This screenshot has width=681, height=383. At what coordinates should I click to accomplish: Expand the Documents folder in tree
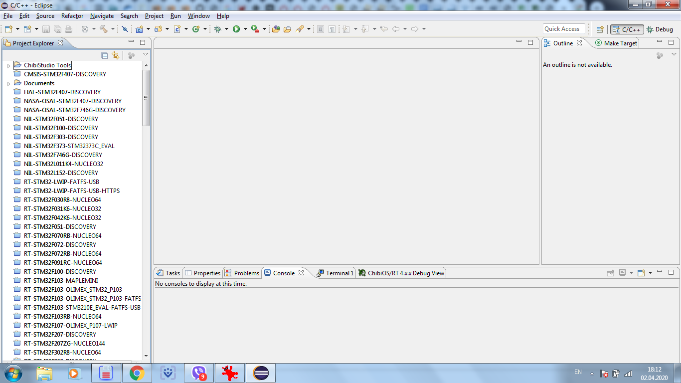(8, 83)
